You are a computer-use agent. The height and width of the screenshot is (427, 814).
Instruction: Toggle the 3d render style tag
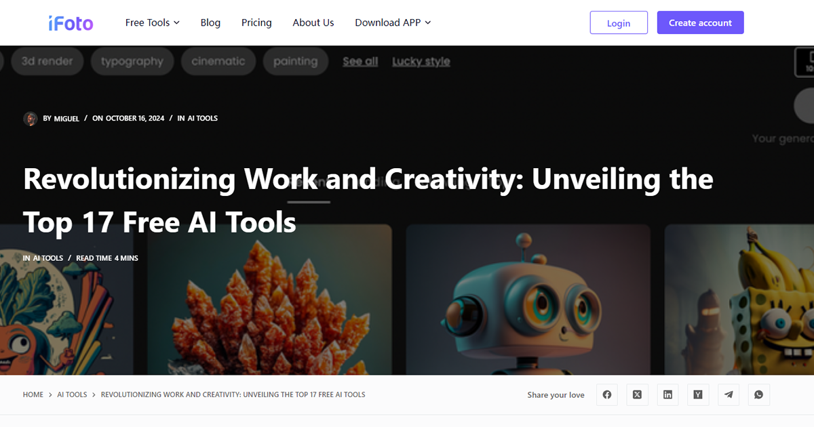(x=47, y=60)
